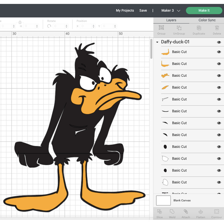Click the Make It button
The width and height of the screenshot is (224, 224).
[x=204, y=10]
